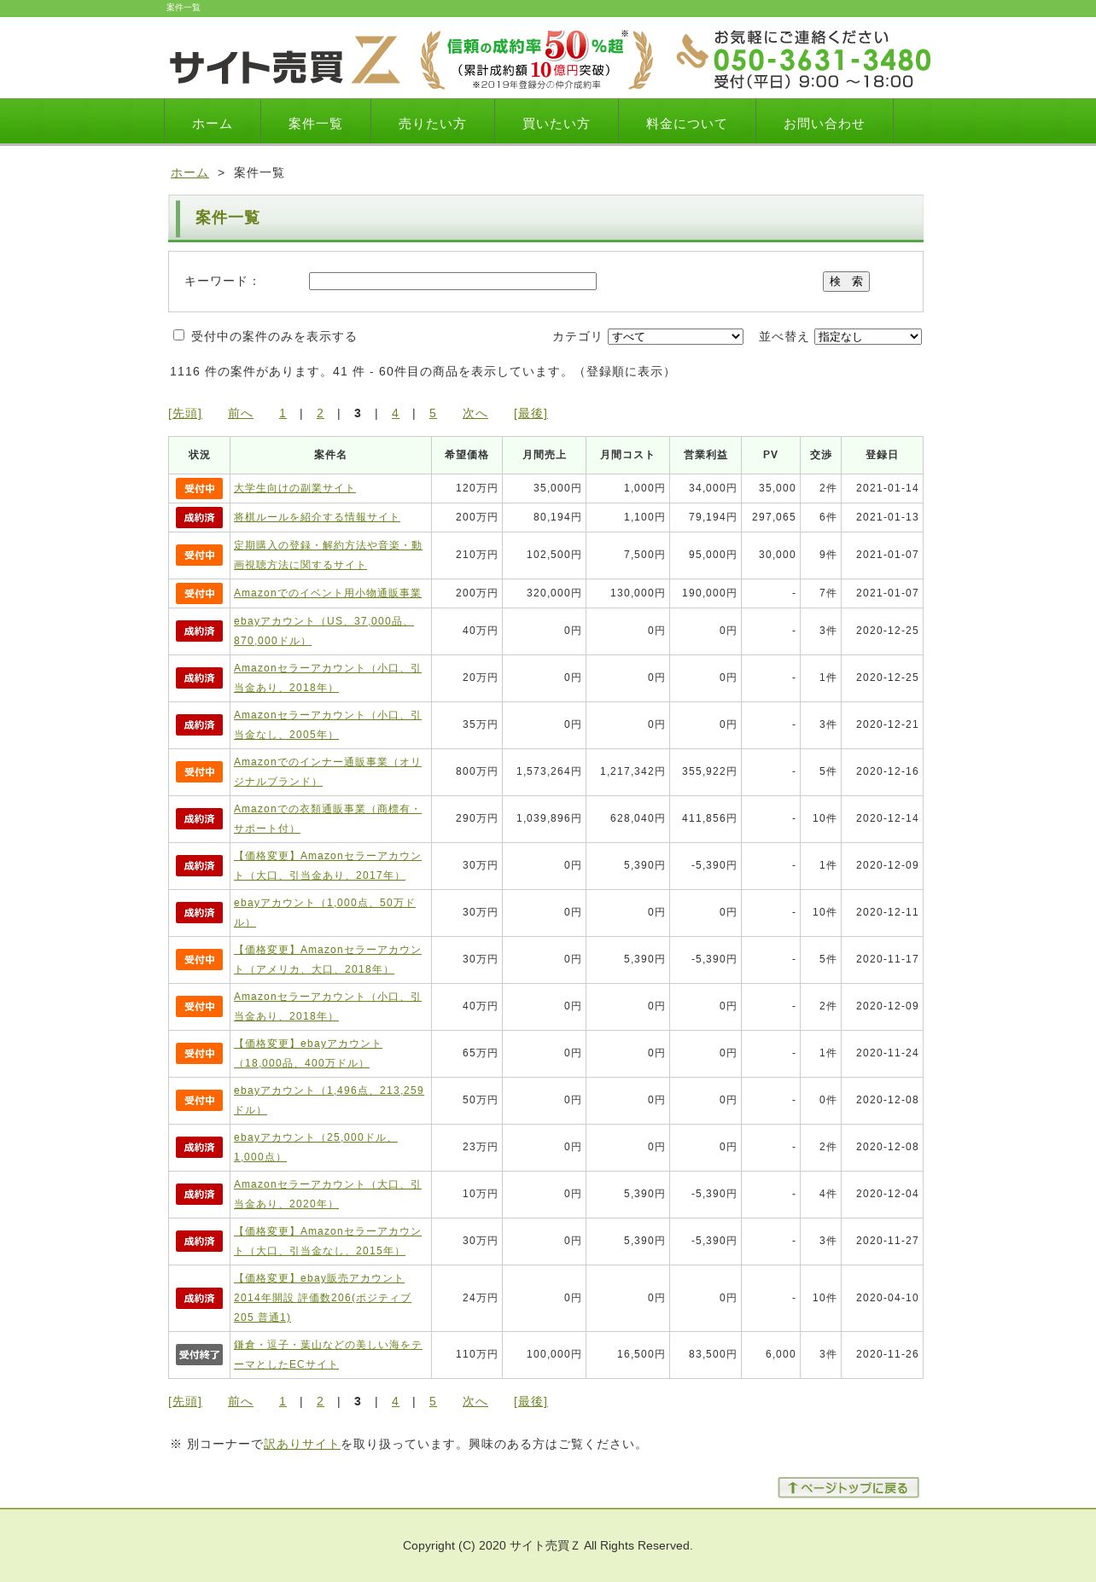The image size is (1096, 1582).
Task: Click the 営業利益 column header
Action: [706, 455]
